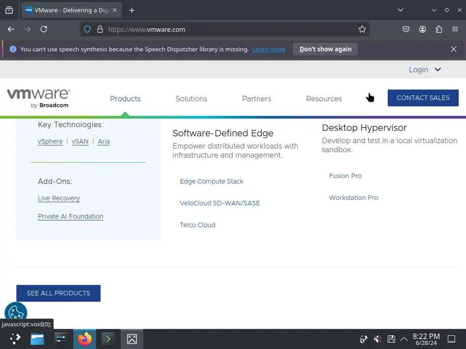Viewport: 466px width, 349px height.
Task: Click the CONTACT SALES button
Action: coord(423,98)
